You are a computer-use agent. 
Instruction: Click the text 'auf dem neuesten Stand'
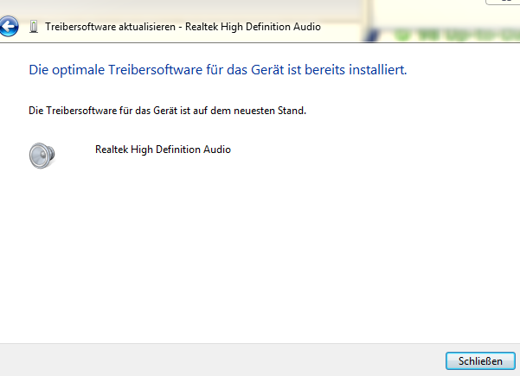coord(249,111)
